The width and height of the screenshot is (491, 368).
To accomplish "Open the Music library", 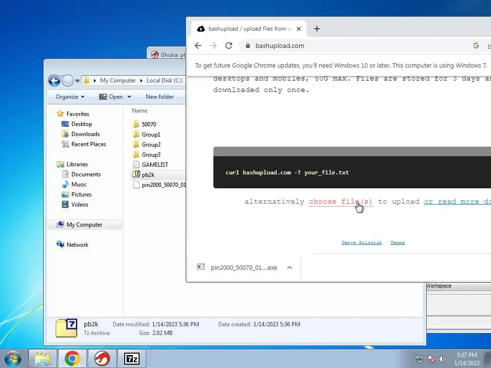I will [79, 184].
